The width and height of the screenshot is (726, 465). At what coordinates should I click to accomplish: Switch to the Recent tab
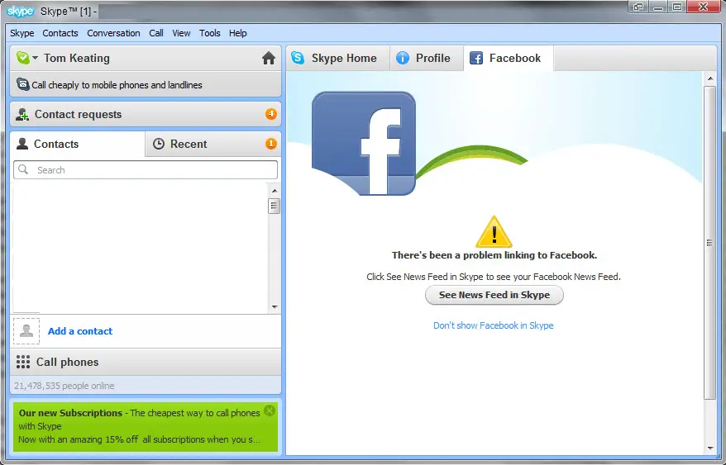coord(189,145)
